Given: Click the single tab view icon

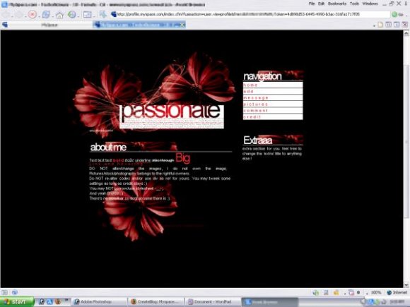Looking at the screenshot, I should (x=397, y=25).
